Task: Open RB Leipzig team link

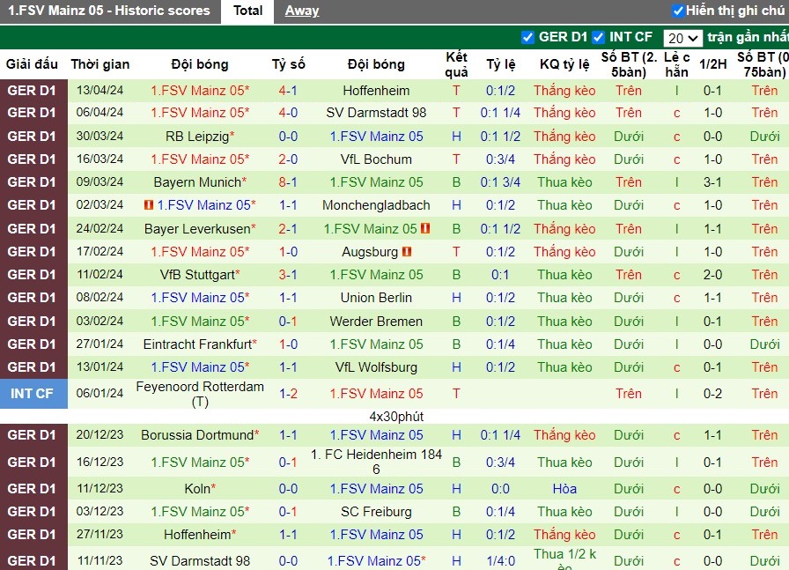Action: click(x=200, y=137)
